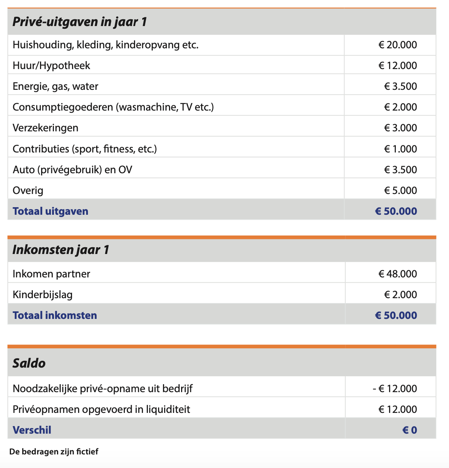Click the € 5.000 Overig amount
The height and width of the screenshot is (468, 449).
tap(400, 190)
